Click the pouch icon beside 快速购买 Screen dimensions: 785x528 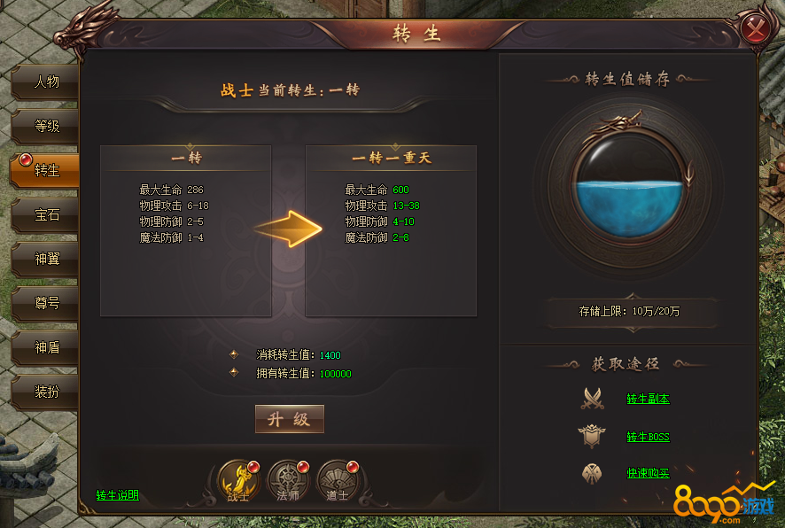point(592,473)
